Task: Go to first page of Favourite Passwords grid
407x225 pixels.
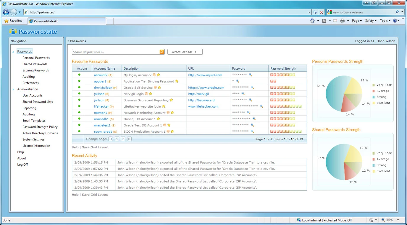Action: coord(111,139)
